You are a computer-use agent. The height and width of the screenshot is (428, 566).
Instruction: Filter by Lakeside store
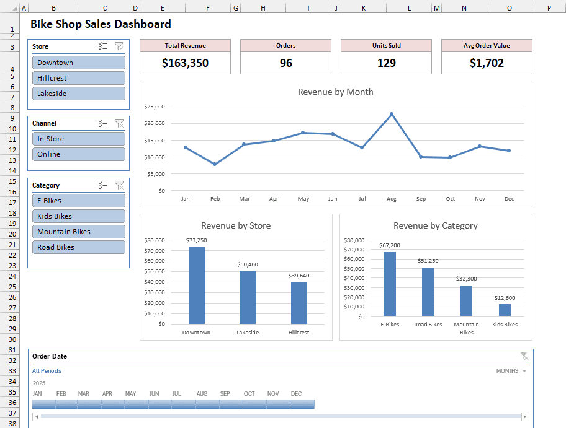click(x=79, y=94)
